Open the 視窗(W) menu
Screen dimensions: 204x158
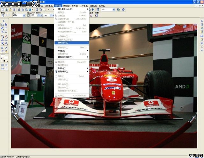click(x=93, y=6)
